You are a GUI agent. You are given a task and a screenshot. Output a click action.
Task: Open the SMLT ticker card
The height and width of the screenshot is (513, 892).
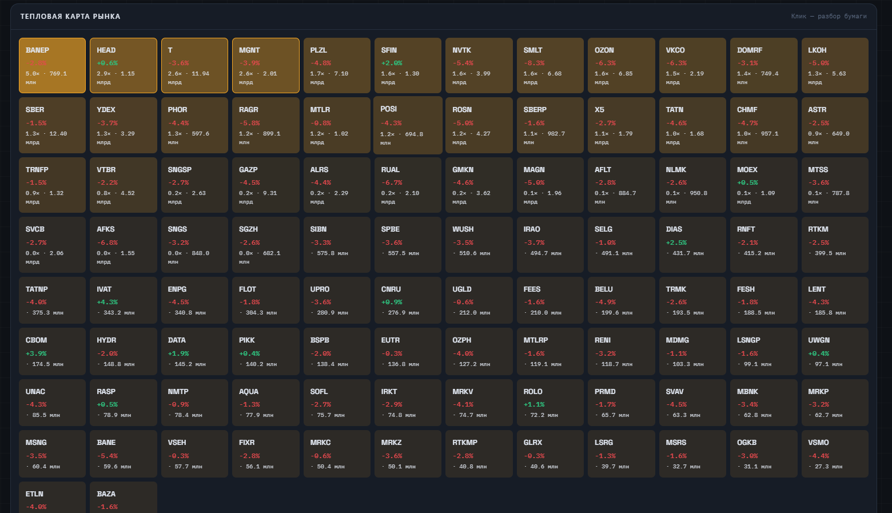click(550, 65)
